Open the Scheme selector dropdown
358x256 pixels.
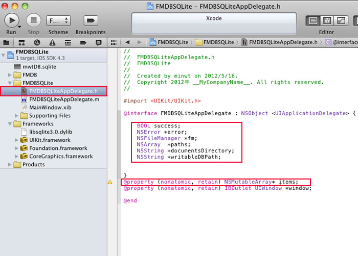pyautogui.click(x=58, y=21)
